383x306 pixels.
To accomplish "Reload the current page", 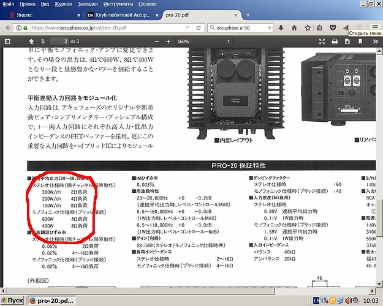I will tap(199, 28).
